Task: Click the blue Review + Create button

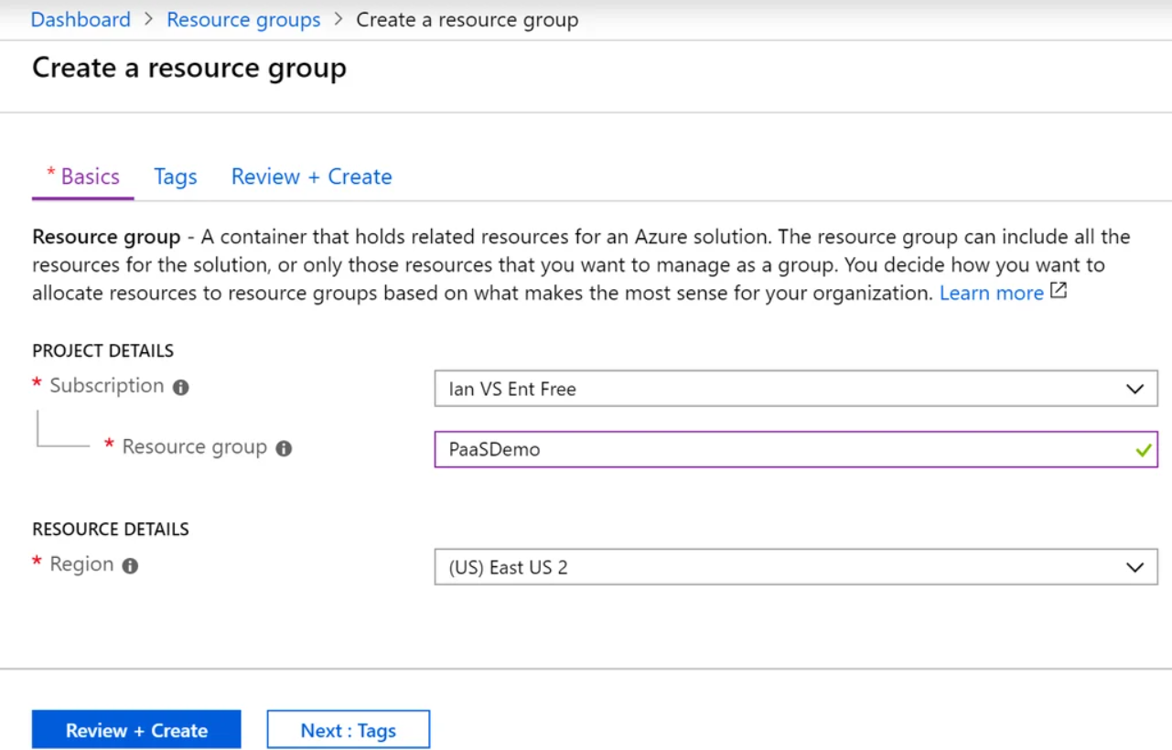Action: tap(136, 730)
